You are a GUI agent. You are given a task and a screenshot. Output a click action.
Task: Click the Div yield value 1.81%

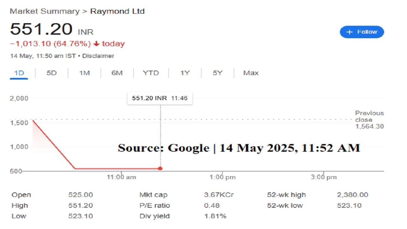(215, 216)
